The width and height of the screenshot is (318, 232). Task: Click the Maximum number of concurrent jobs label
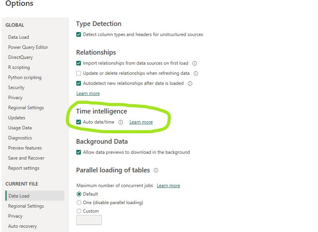[x=115, y=186]
